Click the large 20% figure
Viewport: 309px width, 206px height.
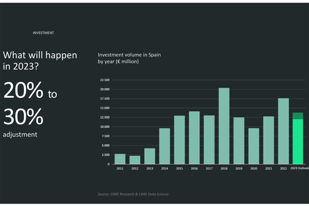coord(23,90)
